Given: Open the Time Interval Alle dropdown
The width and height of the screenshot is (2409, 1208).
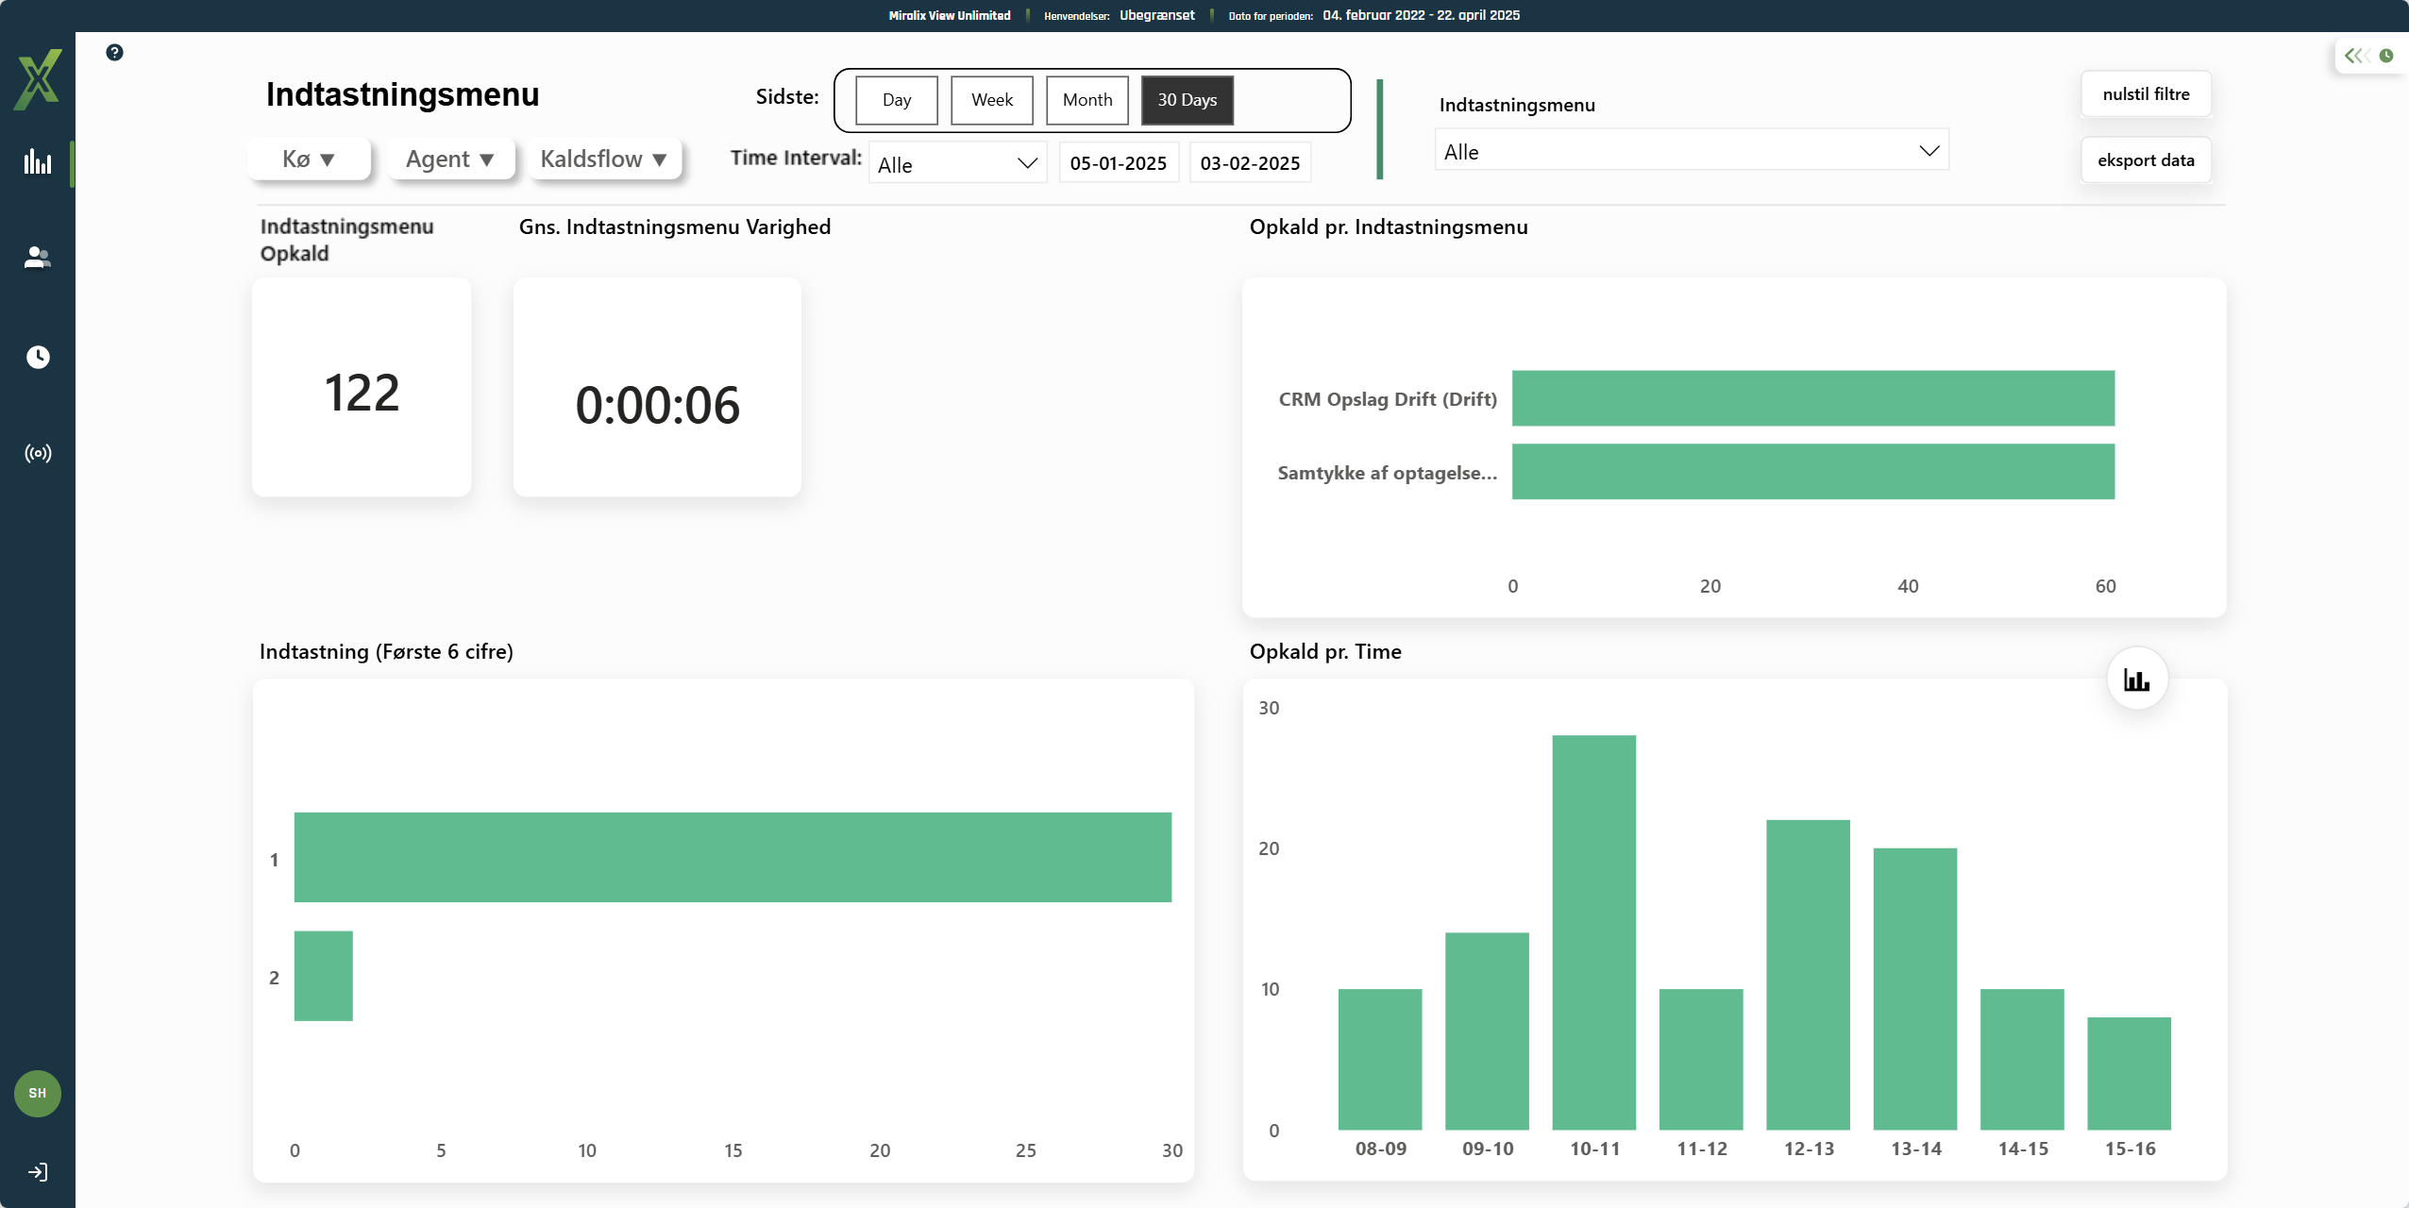Looking at the screenshot, I should coord(956,164).
